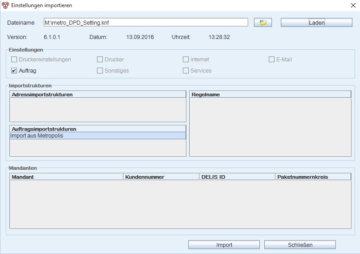
Task: Check the Internet option
Action: [x=186, y=60]
